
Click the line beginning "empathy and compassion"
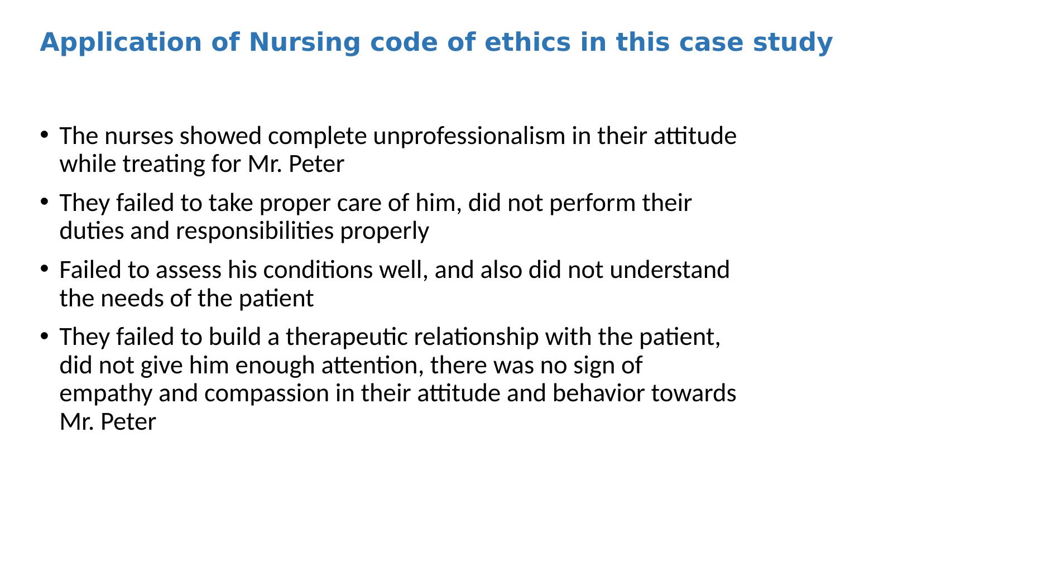point(397,393)
